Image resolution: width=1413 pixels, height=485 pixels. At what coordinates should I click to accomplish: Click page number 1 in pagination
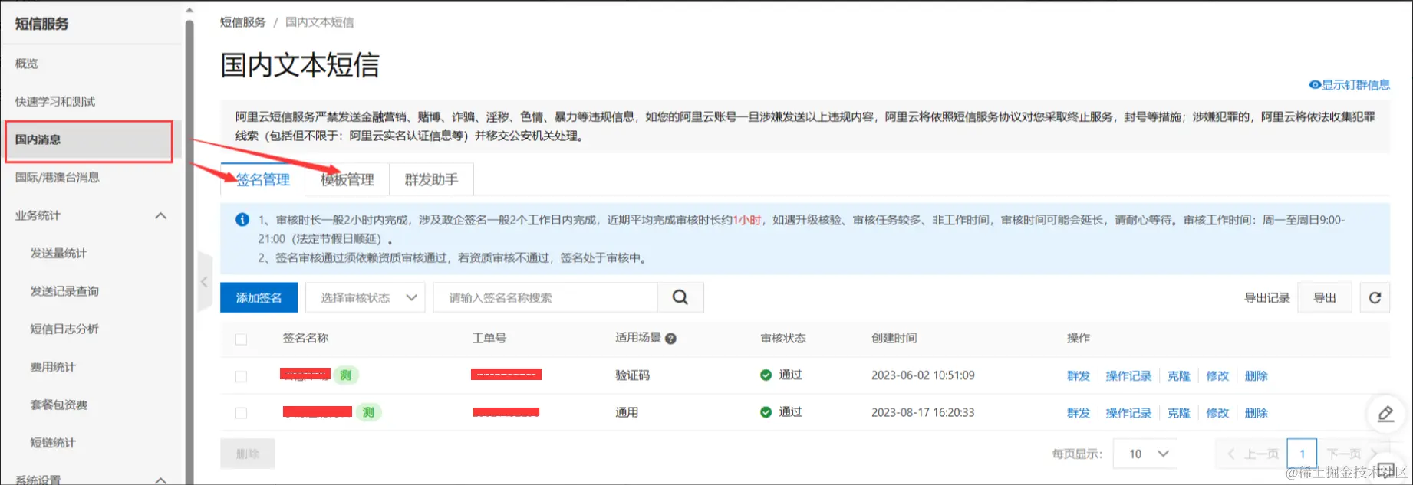1302,454
